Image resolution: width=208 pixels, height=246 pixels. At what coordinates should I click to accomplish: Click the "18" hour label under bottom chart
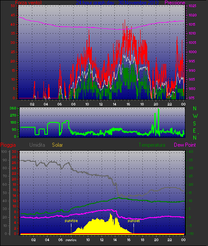point(142,240)
